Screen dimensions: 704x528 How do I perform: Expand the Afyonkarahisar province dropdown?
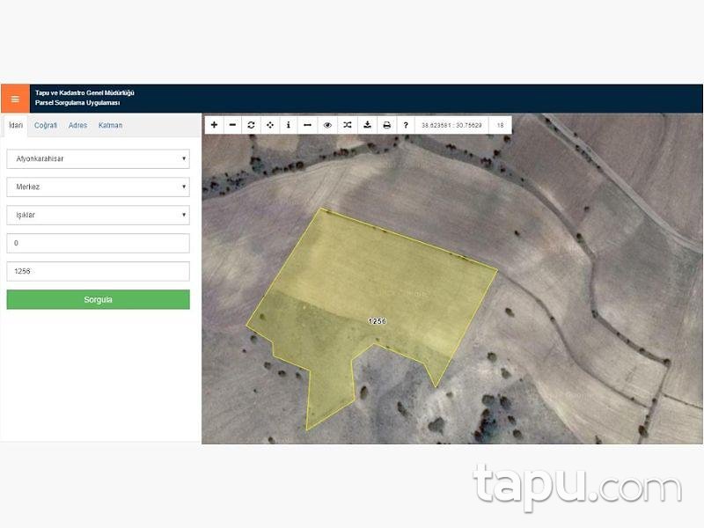point(98,159)
